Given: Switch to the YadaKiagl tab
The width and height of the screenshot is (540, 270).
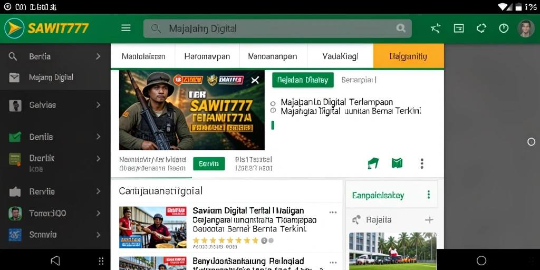Looking at the screenshot, I should [x=340, y=56].
